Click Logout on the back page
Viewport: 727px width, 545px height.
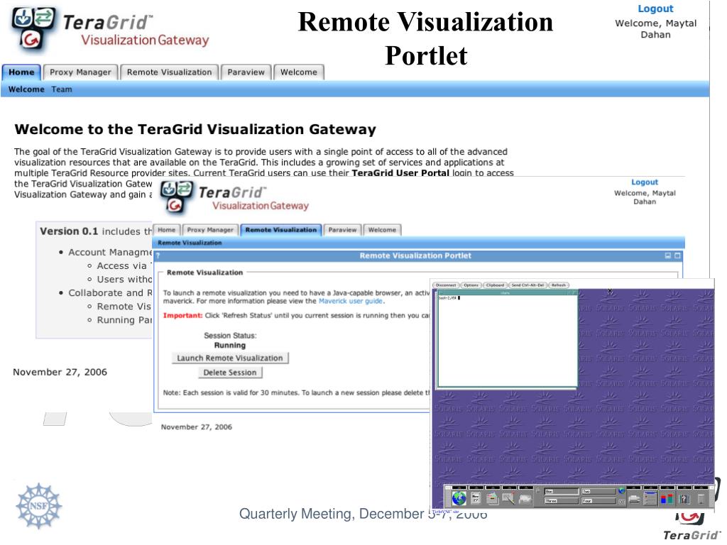pos(655,9)
